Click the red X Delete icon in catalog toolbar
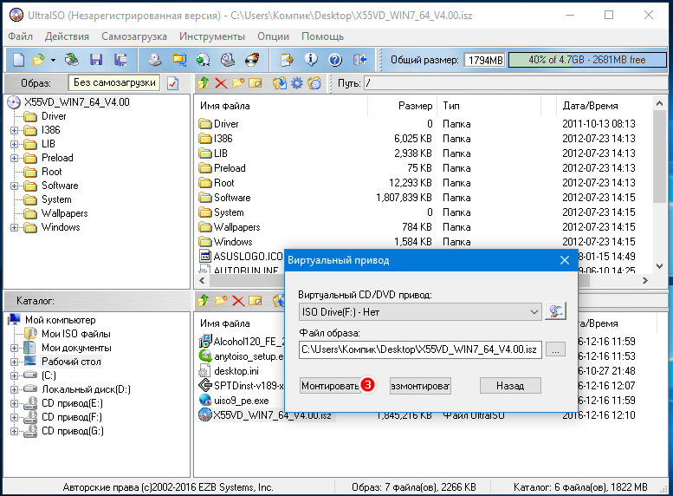Screen dimensions: 673x496 238,301
